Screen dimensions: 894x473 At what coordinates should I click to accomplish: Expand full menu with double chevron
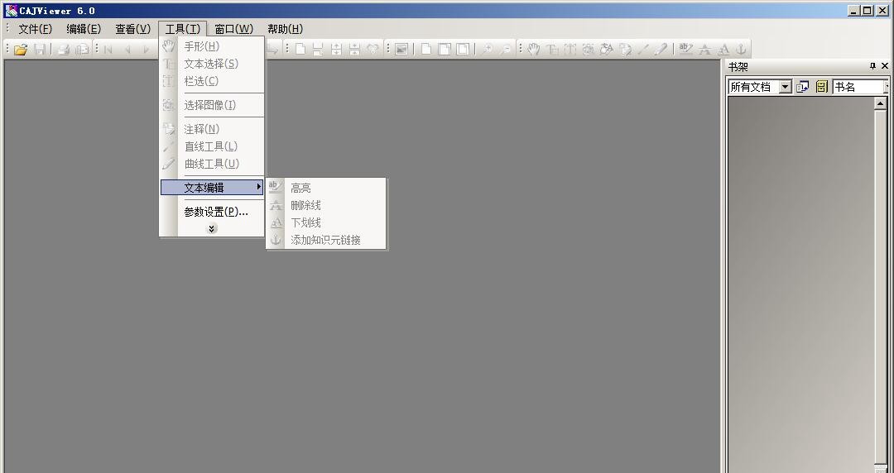click(x=212, y=228)
